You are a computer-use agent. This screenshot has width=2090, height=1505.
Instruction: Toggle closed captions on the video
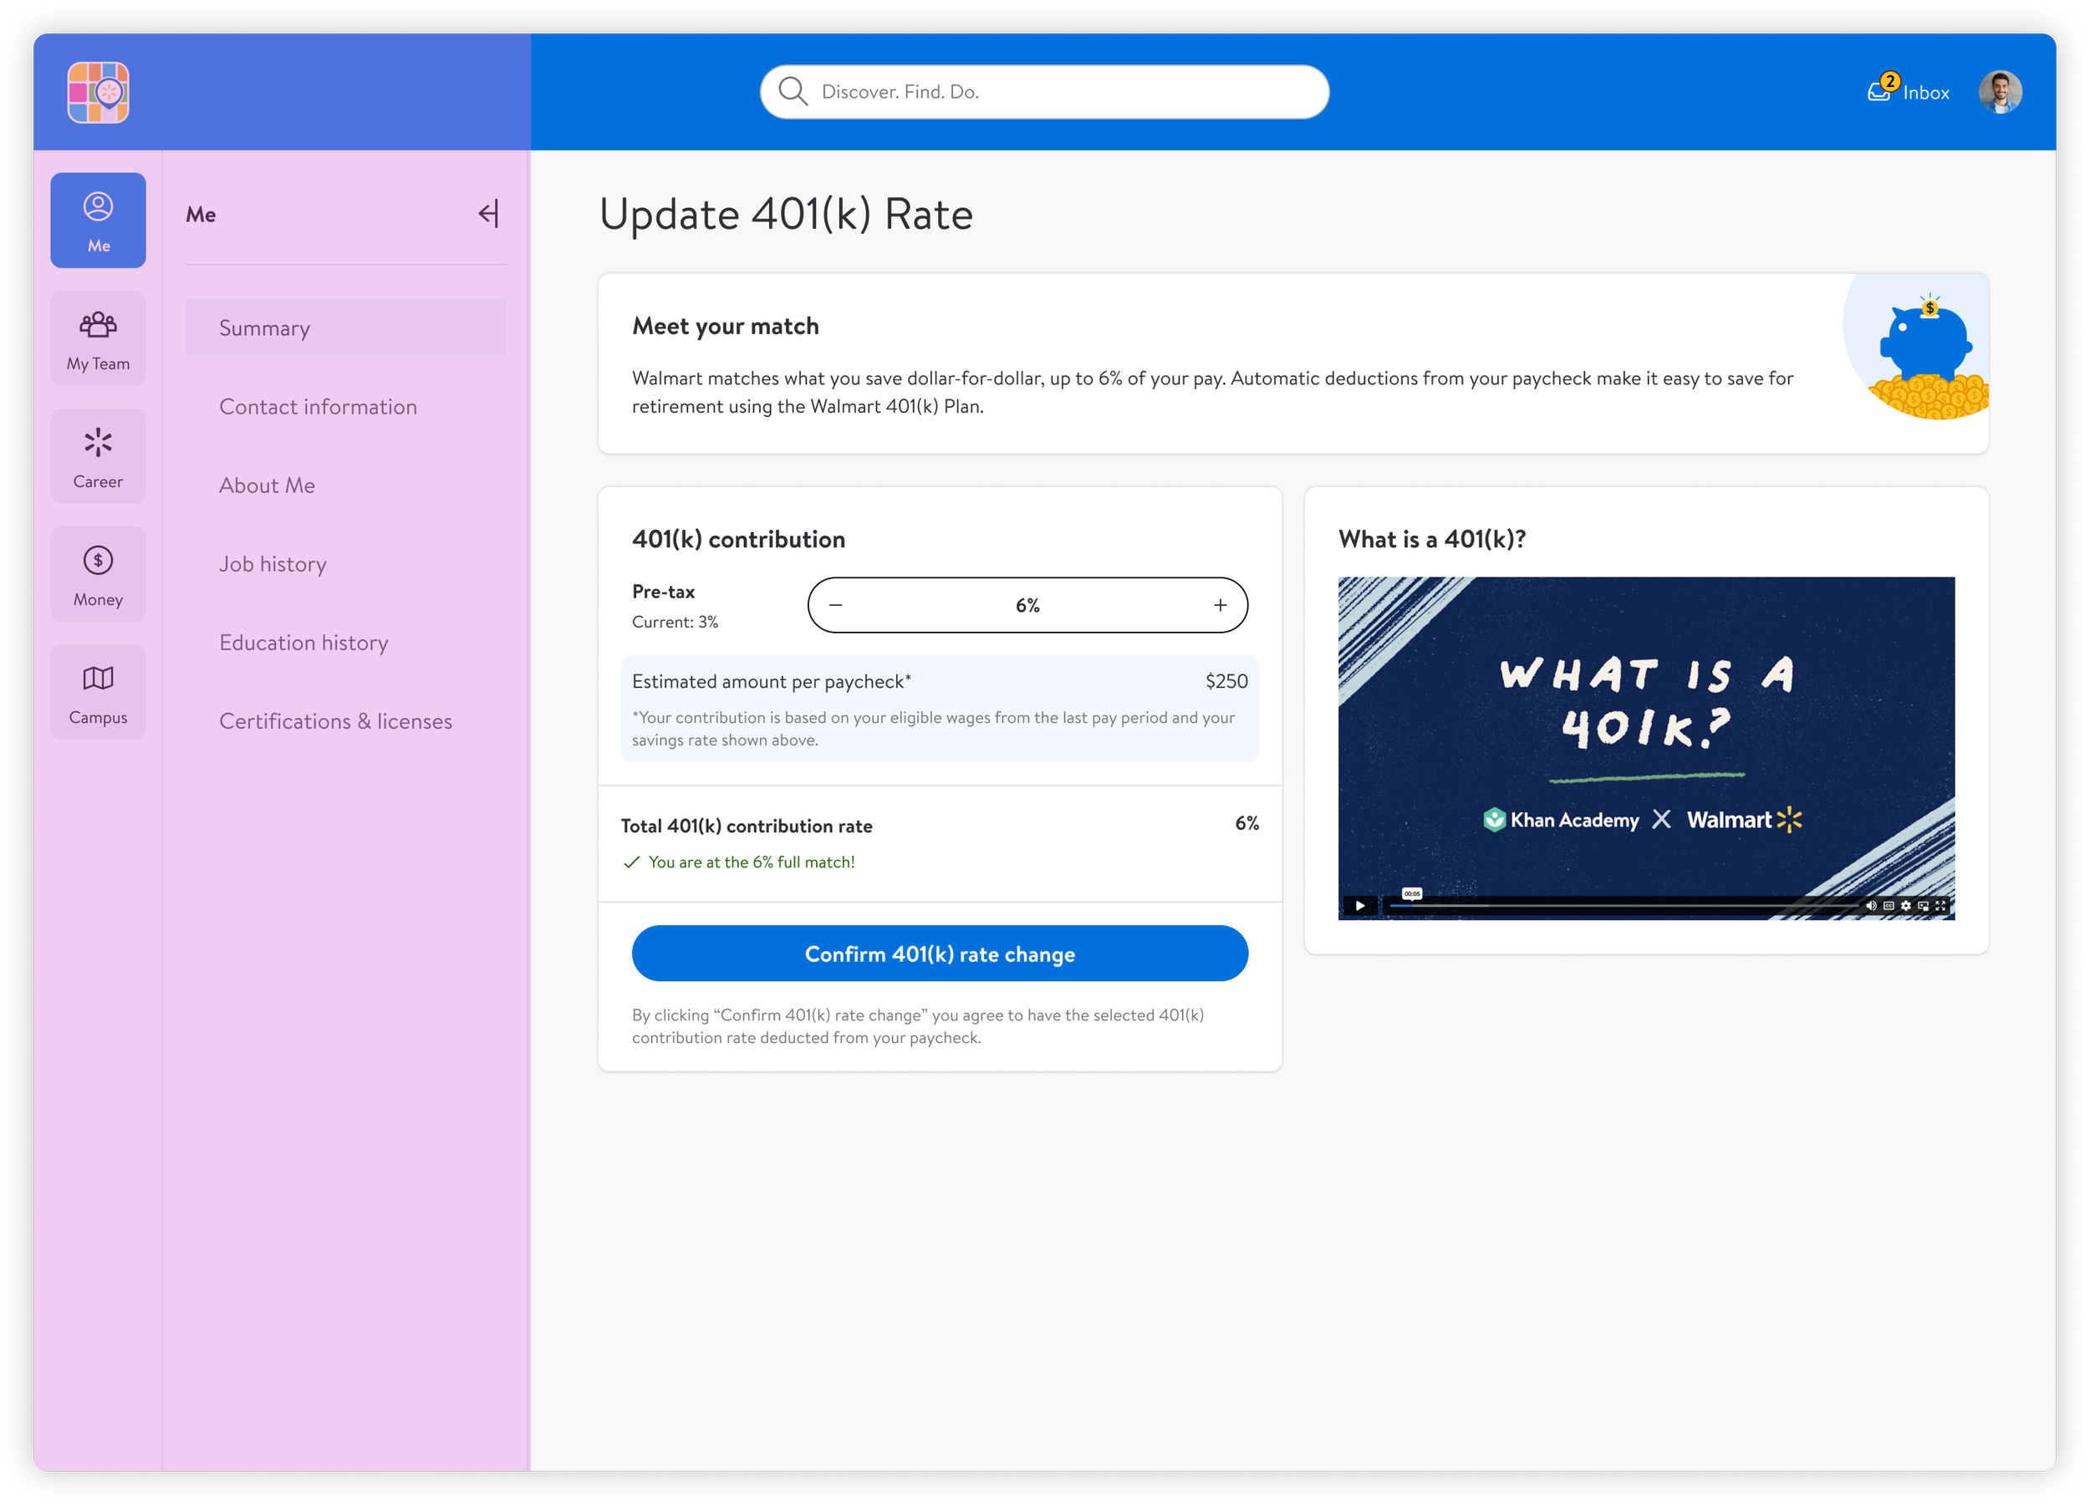point(1889,905)
